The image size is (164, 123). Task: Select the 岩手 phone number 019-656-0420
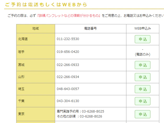pos(68,52)
